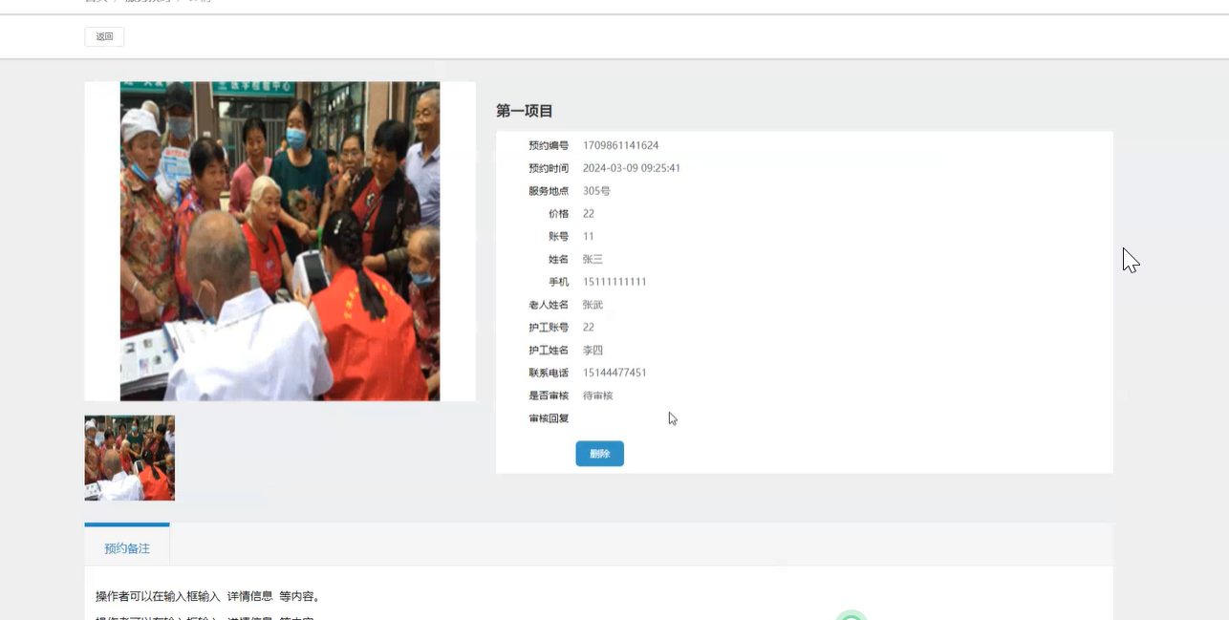Image resolution: width=1229 pixels, height=620 pixels.
Task: Click elder name value 张武
Action: (593, 305)
